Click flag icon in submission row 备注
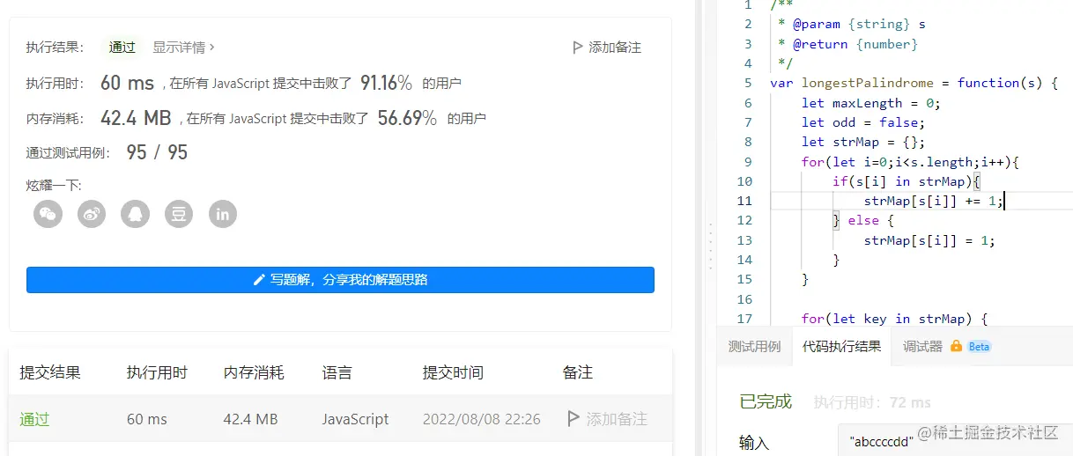This screenshot has width=1073, height=456. pyautogui.click(x=573, y=419)
